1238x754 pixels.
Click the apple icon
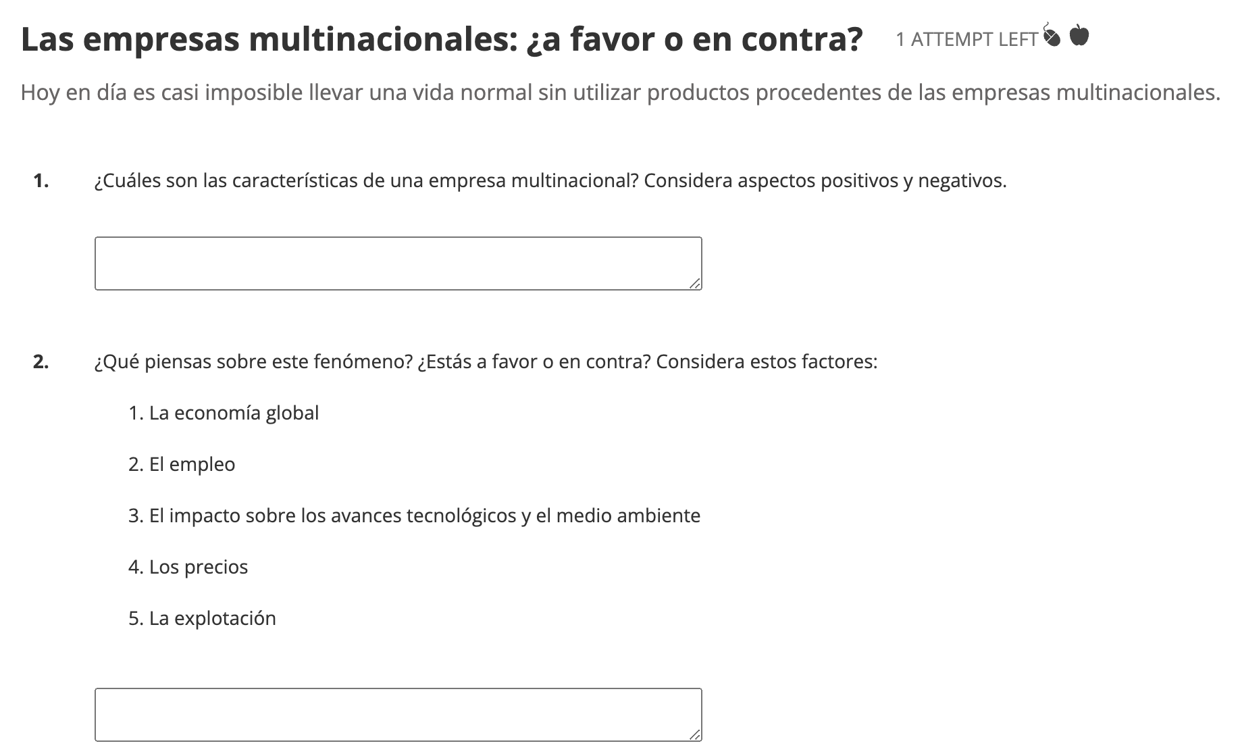click(x=1079, y=35)
